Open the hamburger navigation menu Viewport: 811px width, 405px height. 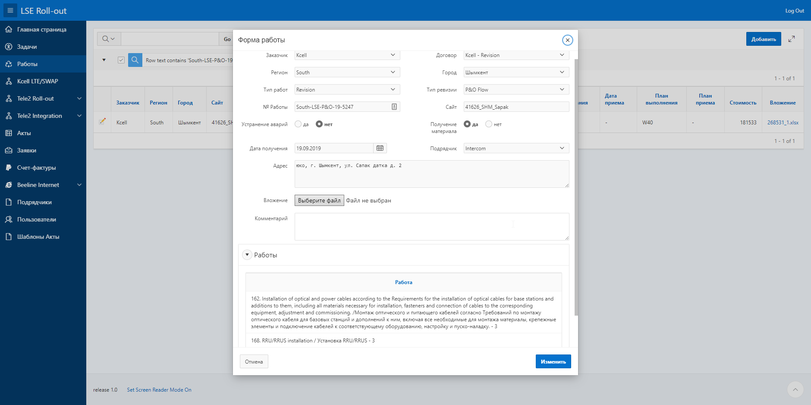coord(10,10)
